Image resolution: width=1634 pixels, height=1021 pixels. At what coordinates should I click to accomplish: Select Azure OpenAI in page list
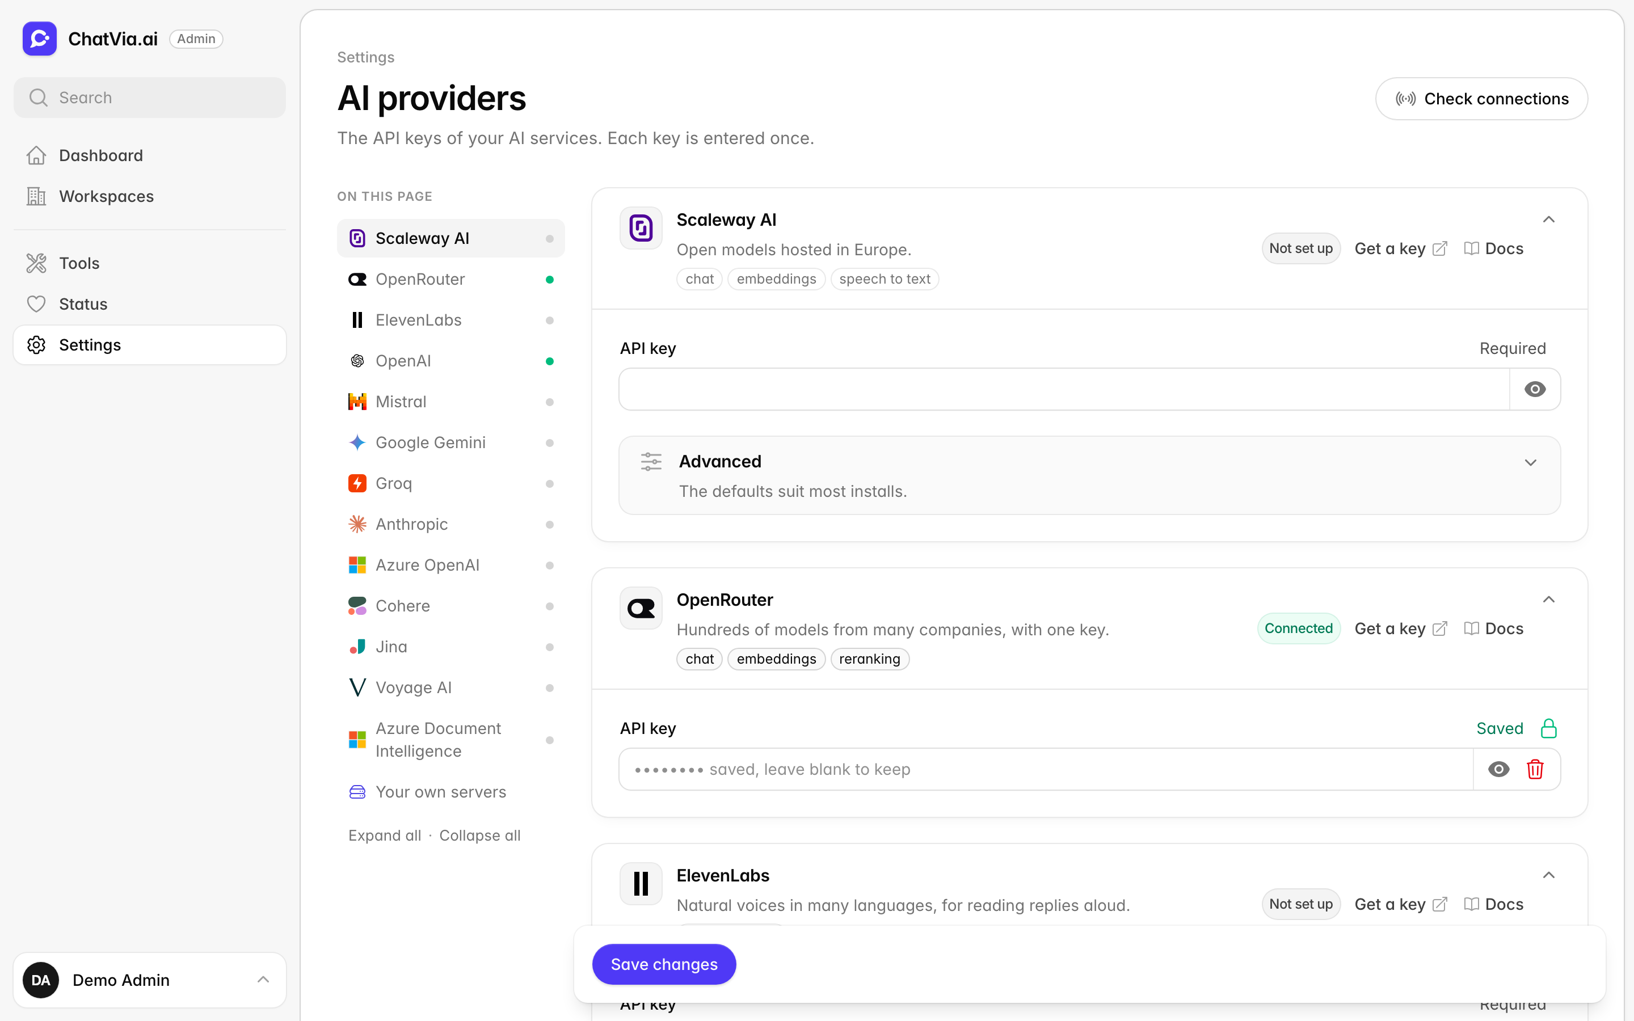pos(450,565)
